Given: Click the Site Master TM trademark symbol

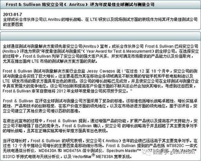Looking at the screenshot, I should point(194,150).
